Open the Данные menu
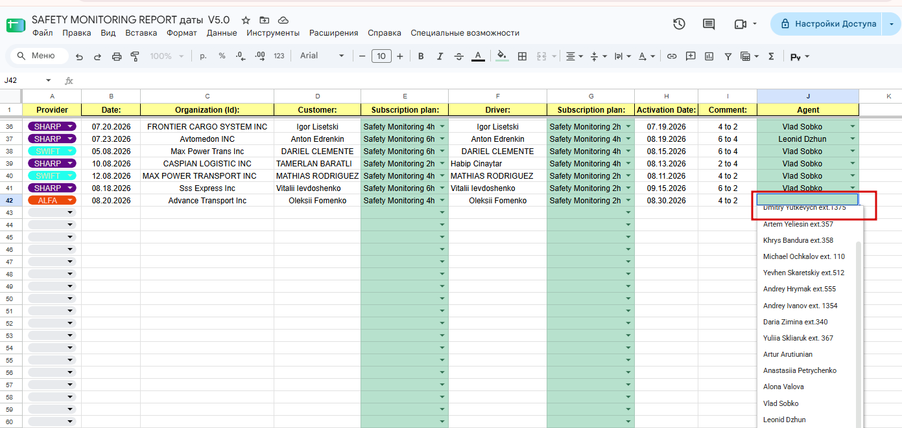Image resolution: width=902 pixels, height=428 pixels. coord(222,33)
